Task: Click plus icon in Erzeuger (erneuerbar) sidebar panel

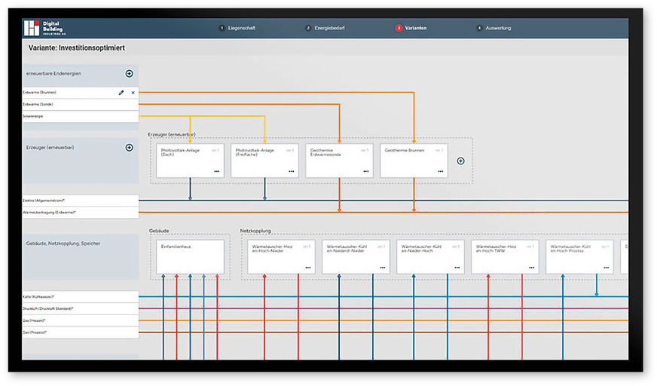Action: [x=129, y=147]
